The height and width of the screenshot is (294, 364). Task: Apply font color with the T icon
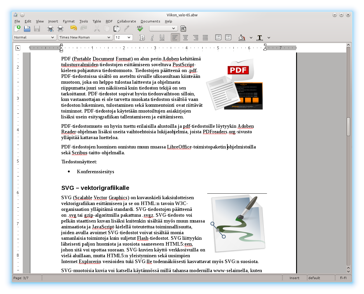point(260,37)
